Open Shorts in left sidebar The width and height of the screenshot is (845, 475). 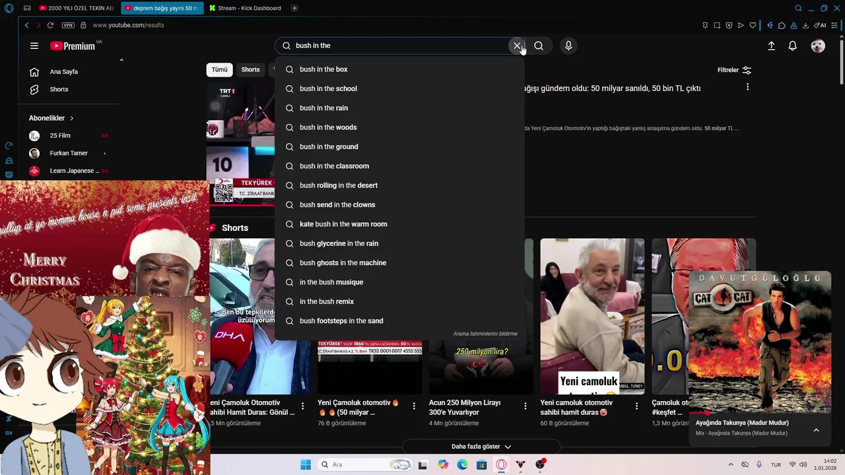click(x=59, y=90)
